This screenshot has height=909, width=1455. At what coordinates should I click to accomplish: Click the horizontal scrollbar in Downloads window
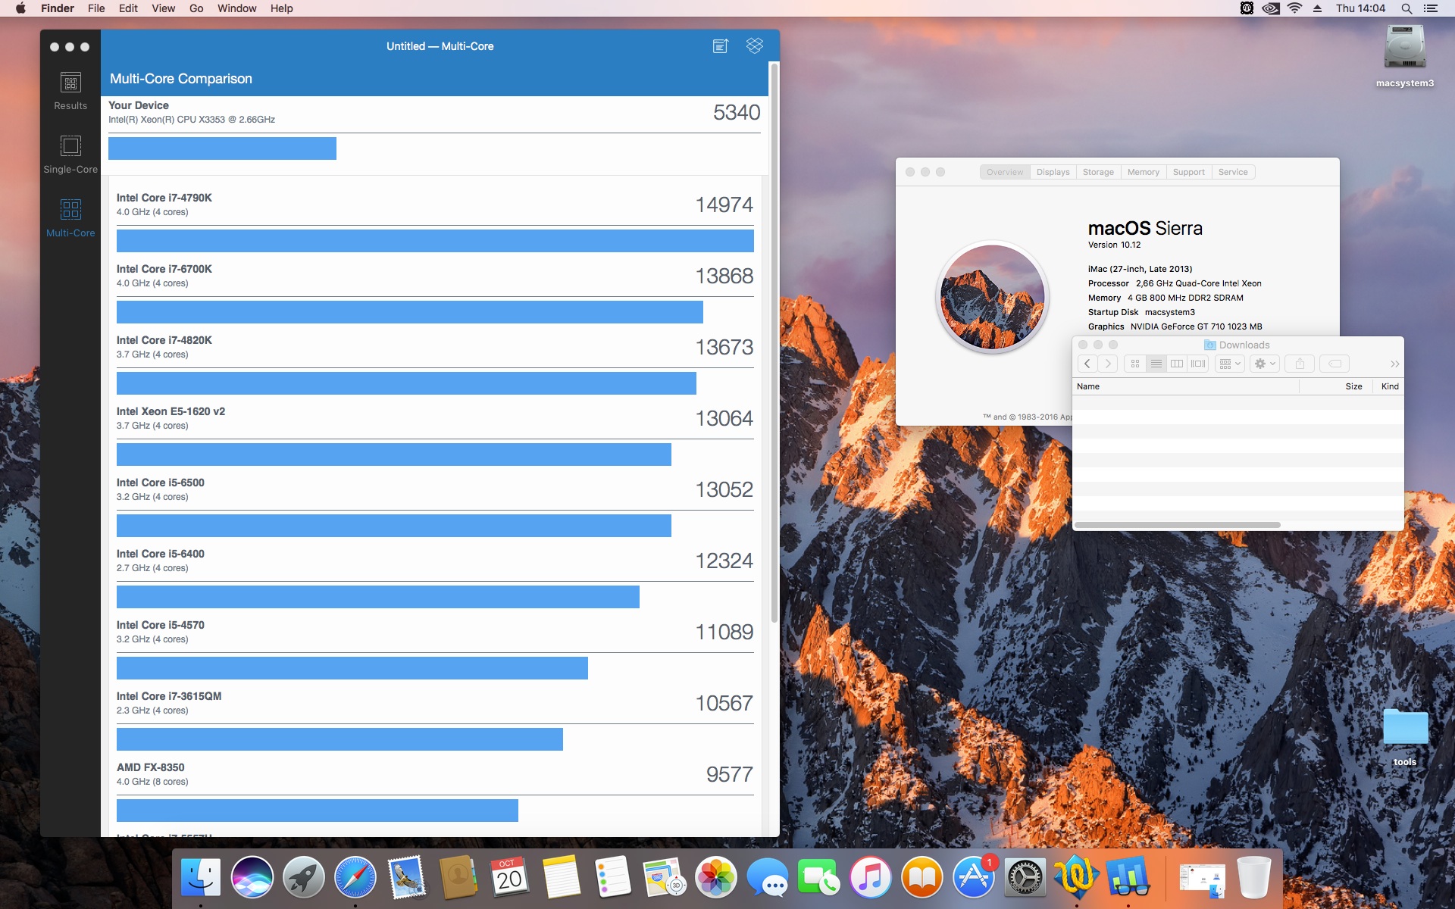pos(1177,524)
